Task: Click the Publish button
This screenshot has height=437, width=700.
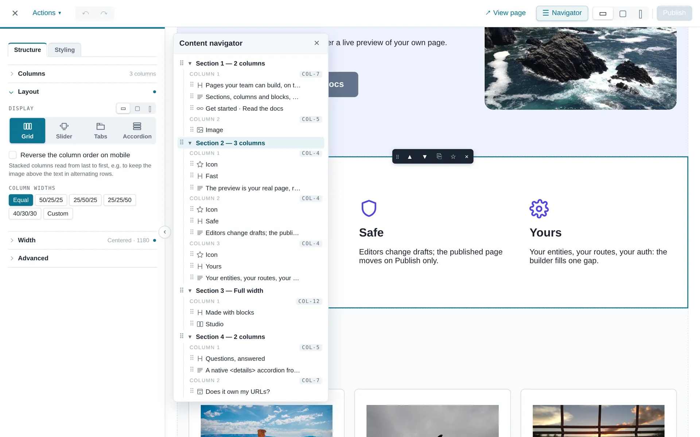Action: (674, 13)
